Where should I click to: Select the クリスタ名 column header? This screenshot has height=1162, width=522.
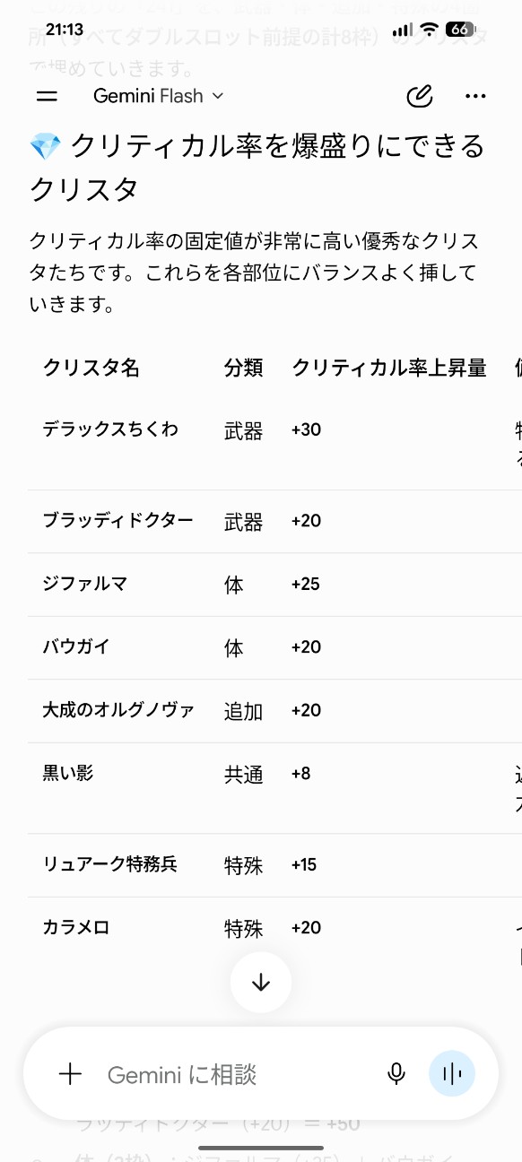(91, 367)
